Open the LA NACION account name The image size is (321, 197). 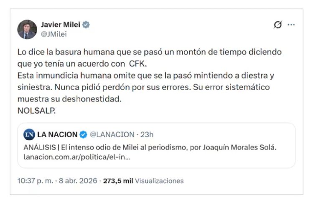(x=57, y=134)
